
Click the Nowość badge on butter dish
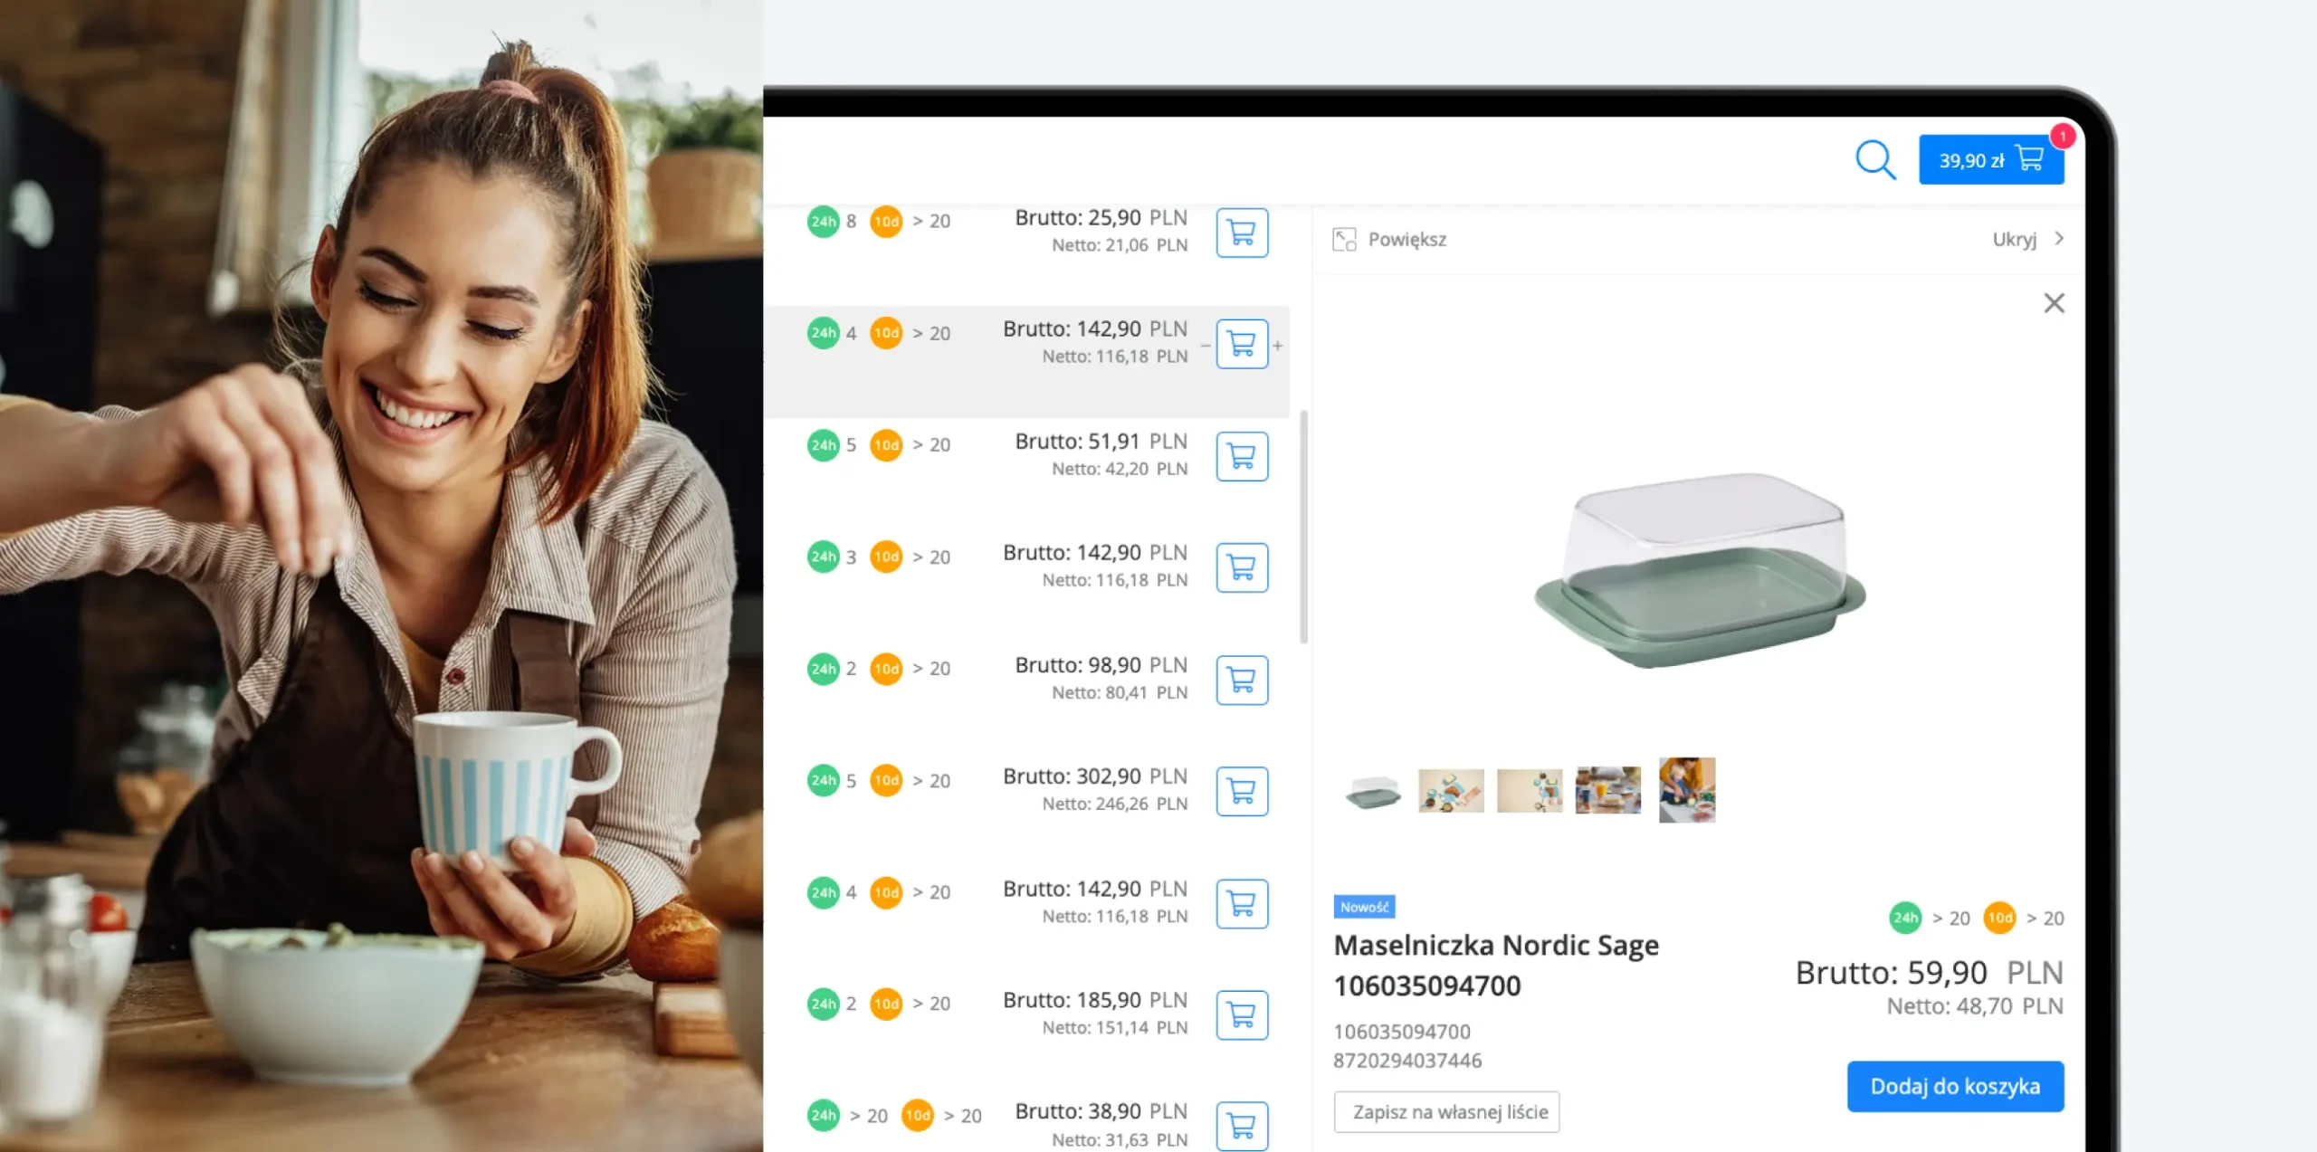coord(1364,905)
